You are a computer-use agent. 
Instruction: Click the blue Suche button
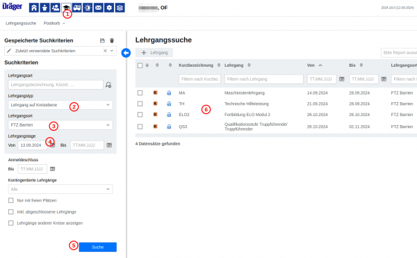point(97,247)
